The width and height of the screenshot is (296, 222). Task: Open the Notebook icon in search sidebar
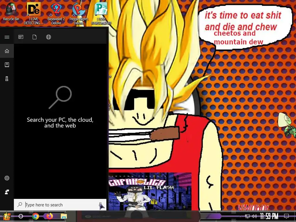click(x=7, y=65)
